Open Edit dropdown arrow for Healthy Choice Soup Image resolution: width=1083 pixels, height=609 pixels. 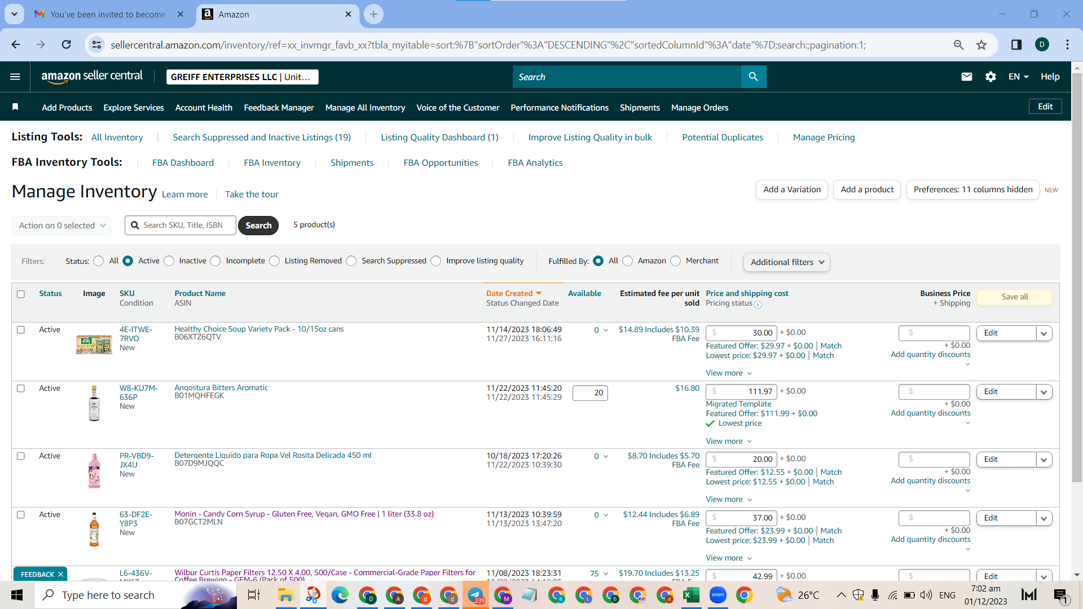pyautogui.click(x=1044, y=333)
